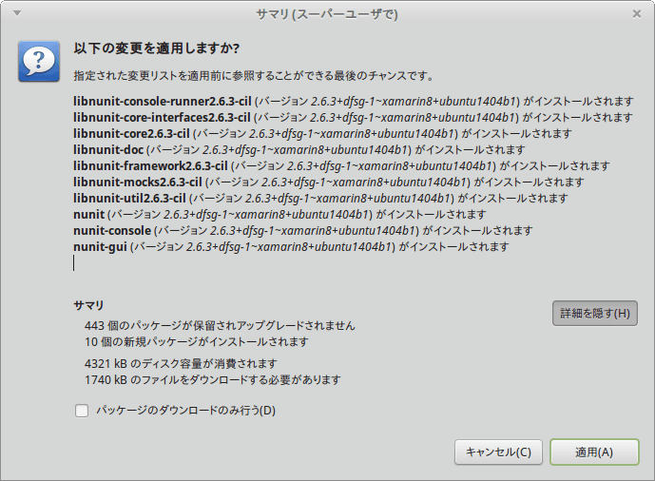
Task: Select libnunit-util2.6.3-cil package line
Action: click(x=320, y=198)
